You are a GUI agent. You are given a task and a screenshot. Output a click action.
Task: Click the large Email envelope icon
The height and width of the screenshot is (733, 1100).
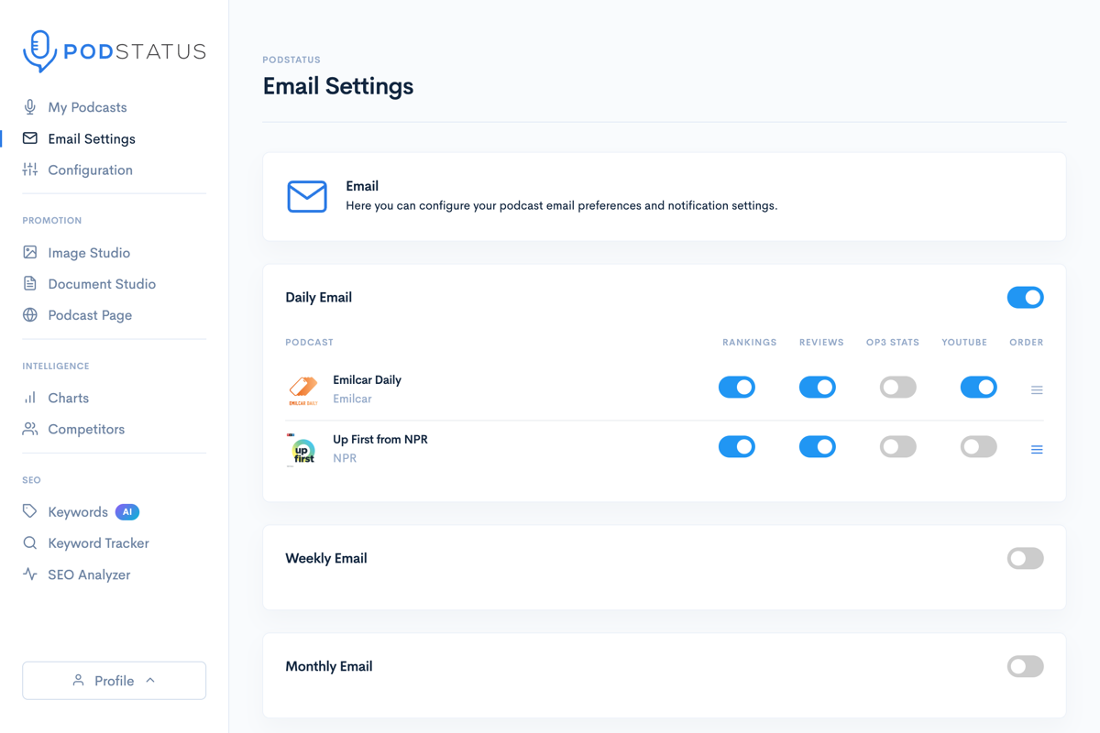[307, 196]
